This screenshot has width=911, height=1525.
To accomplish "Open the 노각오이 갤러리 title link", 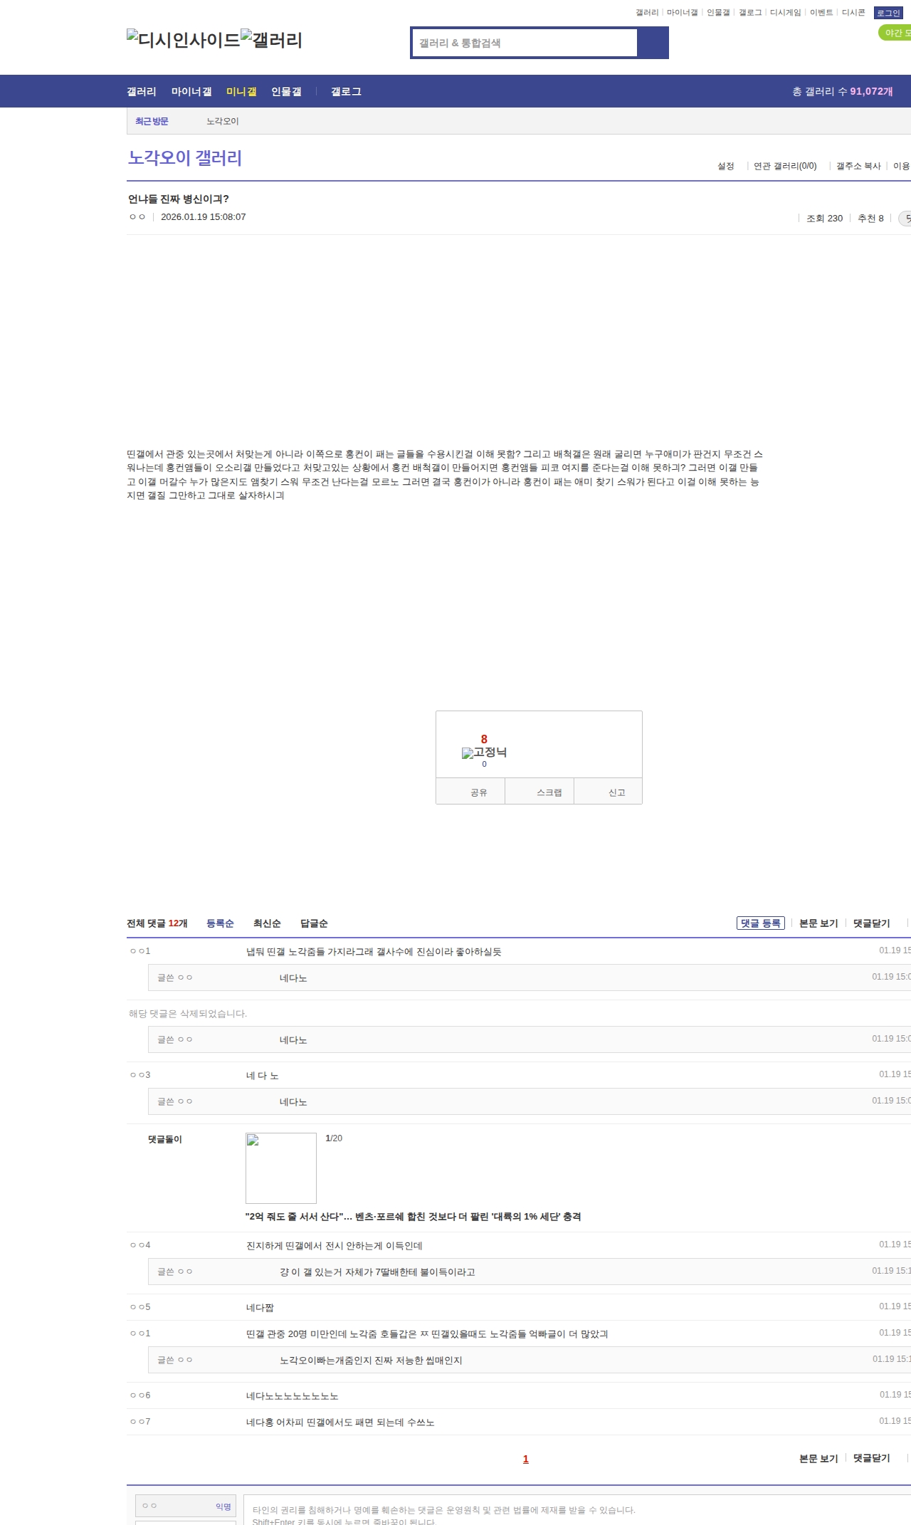I will 185,157.
